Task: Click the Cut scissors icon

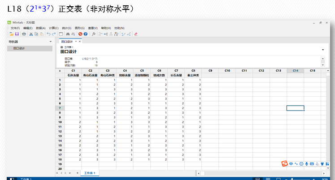Action: click(x=31, y=34)
